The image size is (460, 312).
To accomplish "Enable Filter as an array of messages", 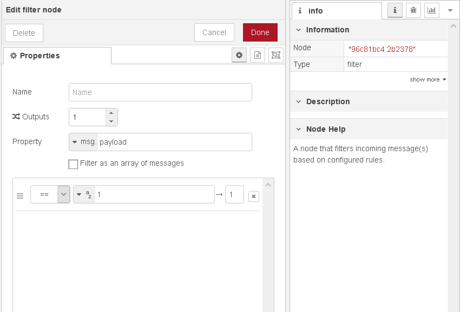I will [x=74, y=164].
